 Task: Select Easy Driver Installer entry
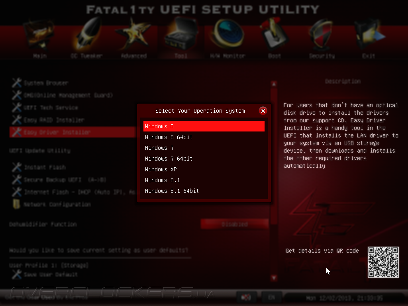tap(73, 132)
